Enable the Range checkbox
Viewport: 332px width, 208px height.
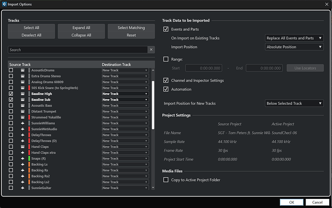166,59
